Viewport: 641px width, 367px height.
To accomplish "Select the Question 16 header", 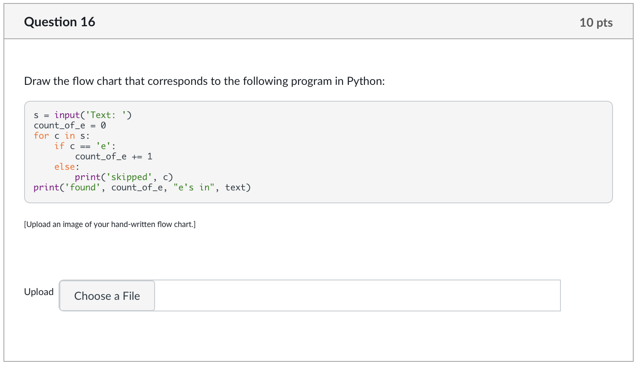I will coord(59,22).
